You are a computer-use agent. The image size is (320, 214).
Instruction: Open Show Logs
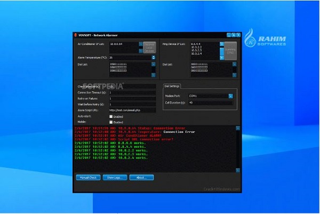click(x=115, y=178)
